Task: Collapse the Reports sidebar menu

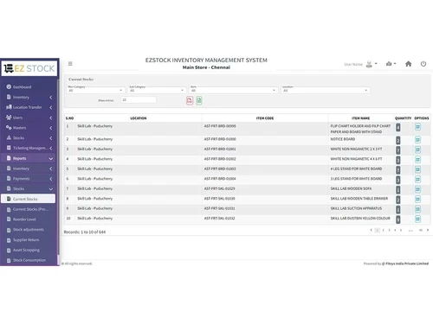Action: pyautogui.click(x=29, y=158)
